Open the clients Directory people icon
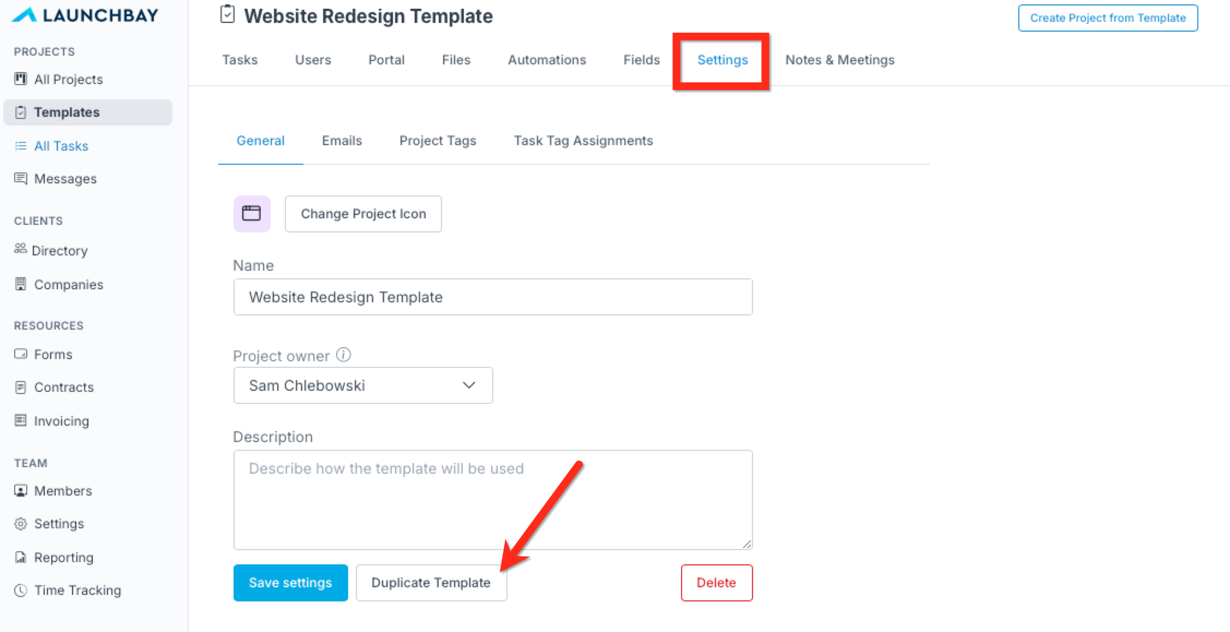 tap(20, 249)
